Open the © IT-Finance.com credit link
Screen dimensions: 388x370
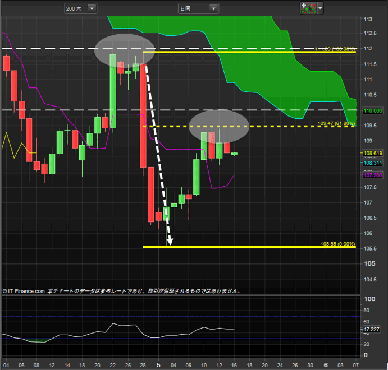(x=24, y=291)
